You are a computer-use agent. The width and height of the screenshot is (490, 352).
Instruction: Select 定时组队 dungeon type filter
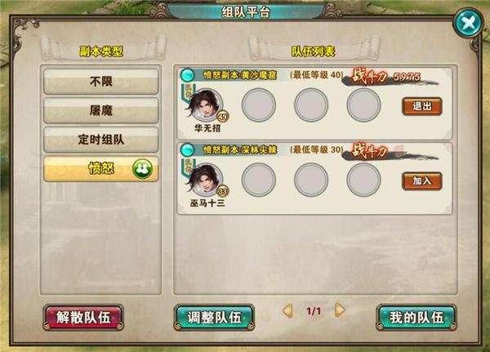click(101, 140)
